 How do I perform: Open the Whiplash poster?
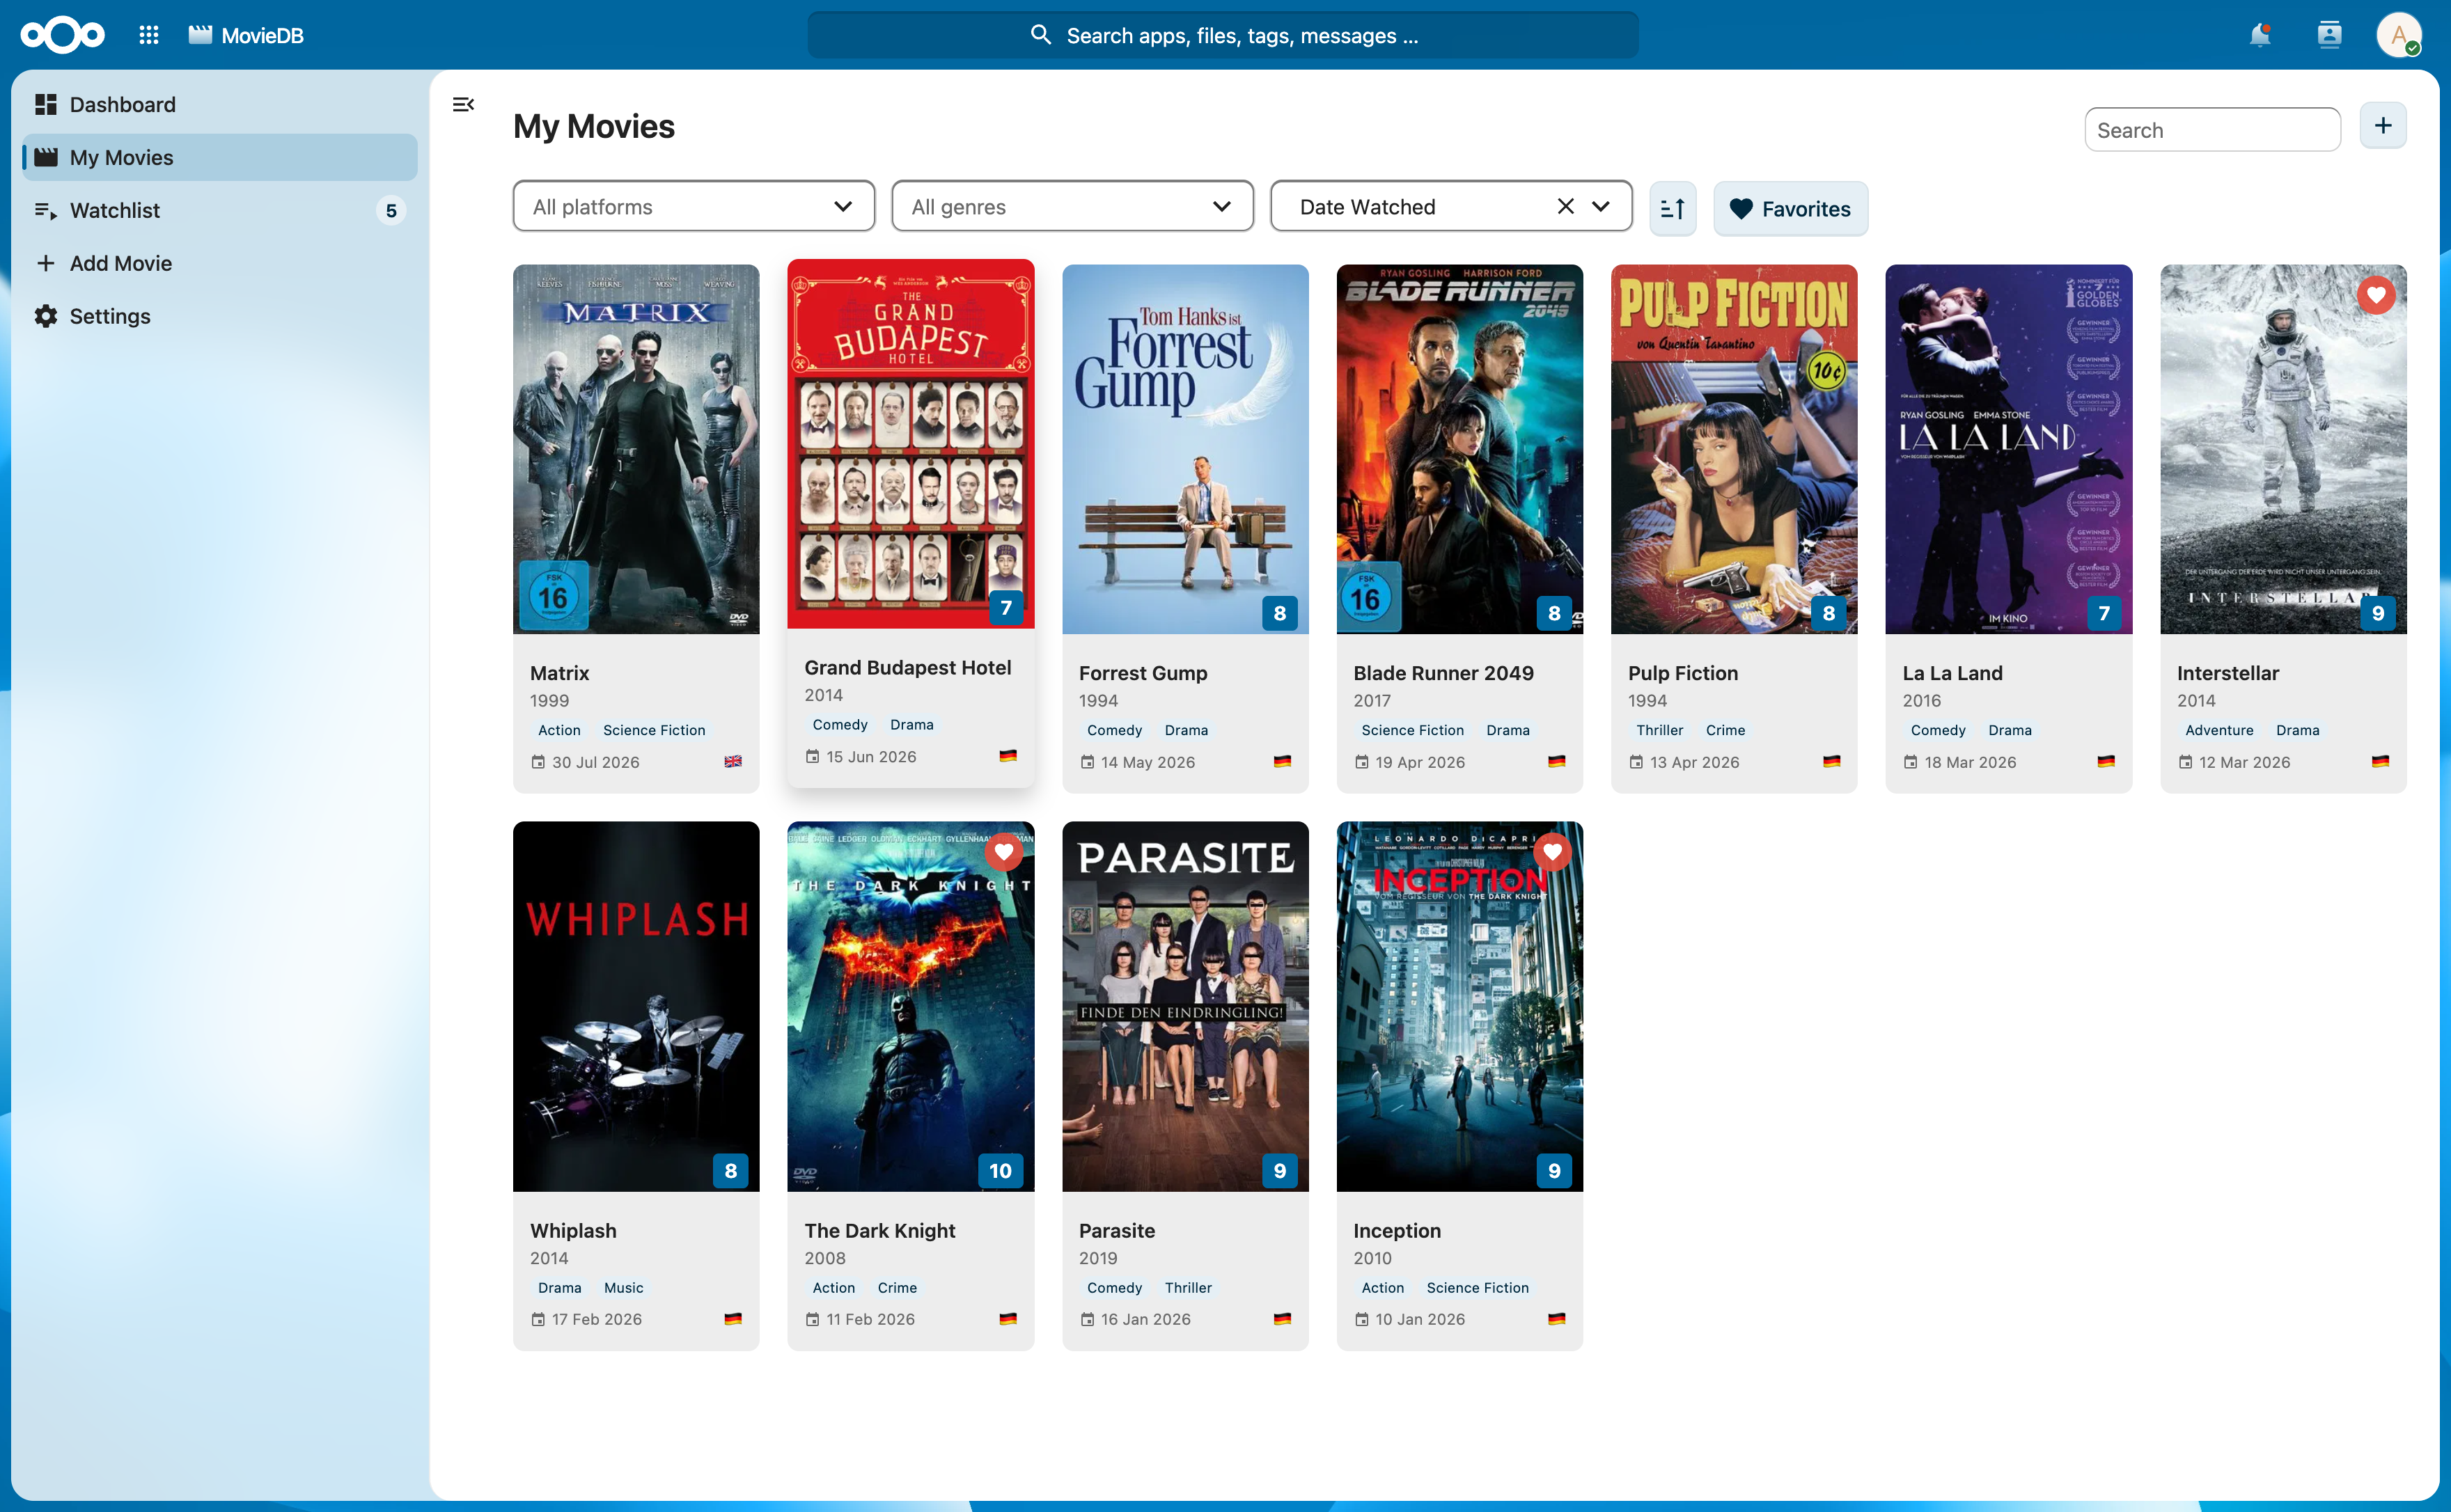[x=636, y=1006]
